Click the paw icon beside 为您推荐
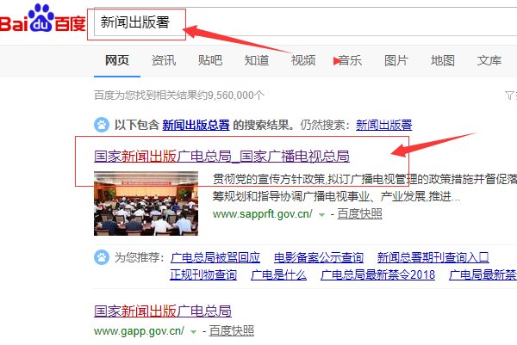 click(x=102, y=257)
